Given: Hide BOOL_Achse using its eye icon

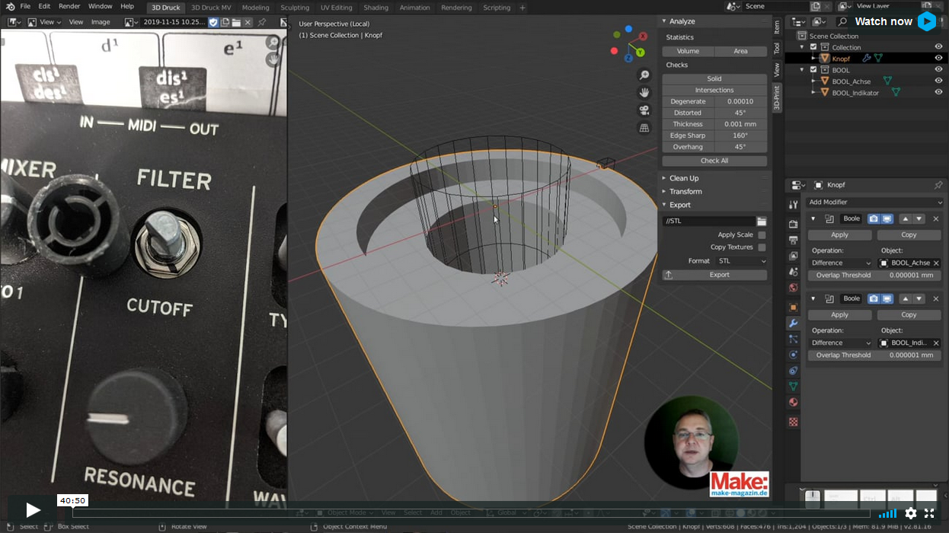Looking at the screenshot, I should click(938, 81).
